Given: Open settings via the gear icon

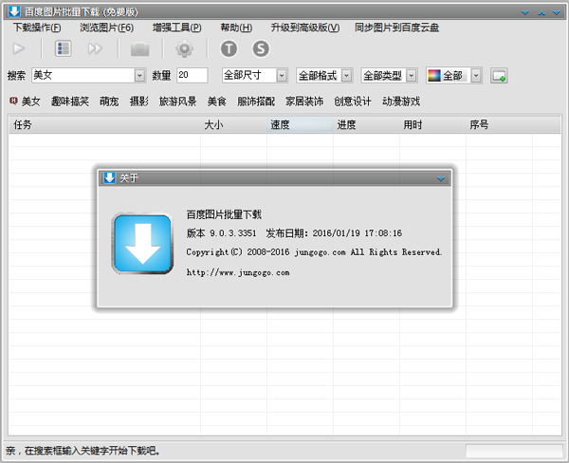Looking at the screenshot, I should 184,48.
